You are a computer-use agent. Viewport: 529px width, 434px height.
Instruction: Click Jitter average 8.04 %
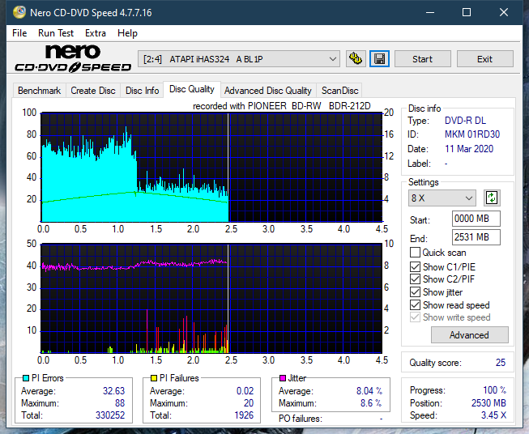[369, 391]
